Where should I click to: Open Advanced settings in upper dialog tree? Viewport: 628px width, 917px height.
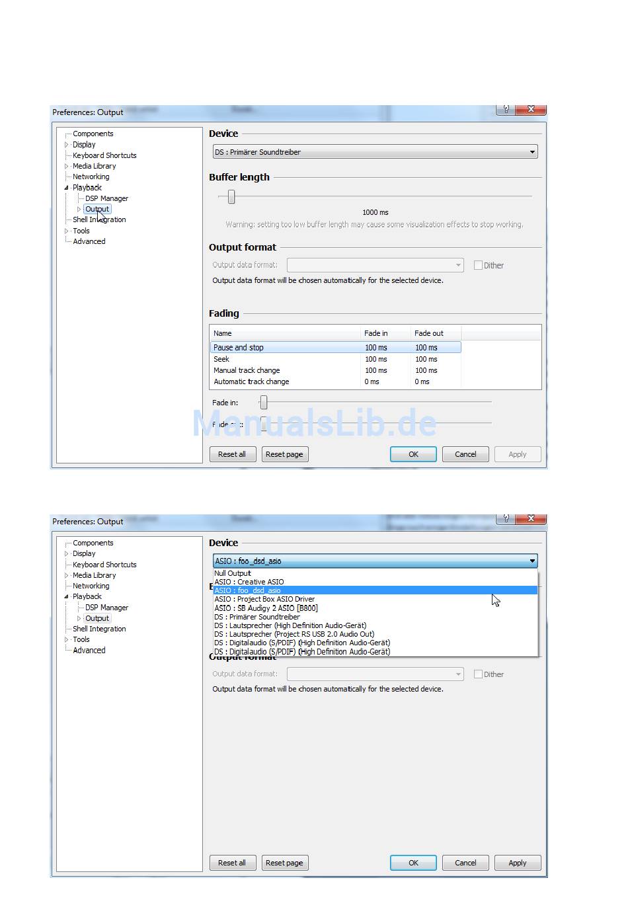89,241
